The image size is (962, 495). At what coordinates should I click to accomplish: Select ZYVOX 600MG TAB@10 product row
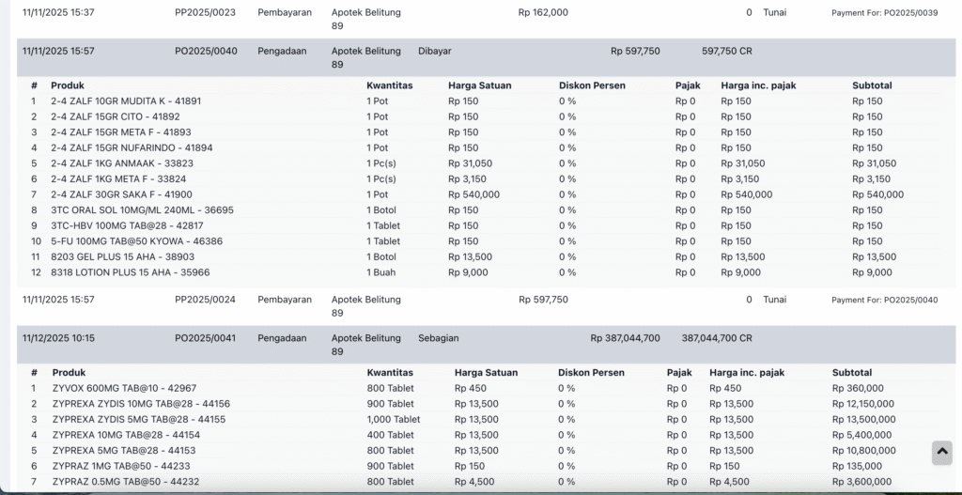pos(124,388)
